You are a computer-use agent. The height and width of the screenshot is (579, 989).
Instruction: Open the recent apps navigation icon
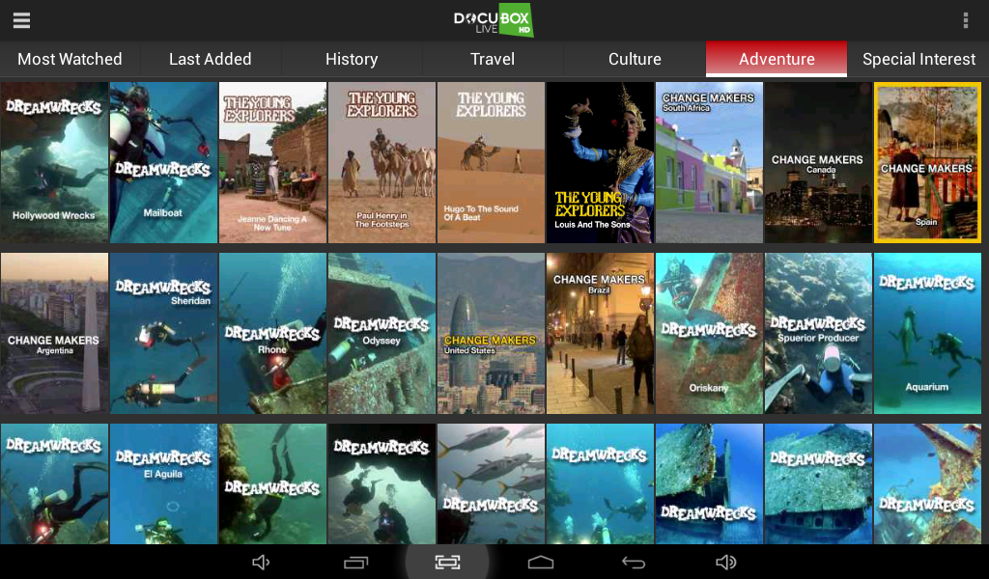click(x=355, y=562)
